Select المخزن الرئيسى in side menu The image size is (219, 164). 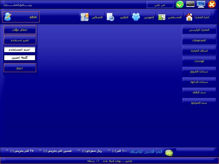click(x=199, y=30)
